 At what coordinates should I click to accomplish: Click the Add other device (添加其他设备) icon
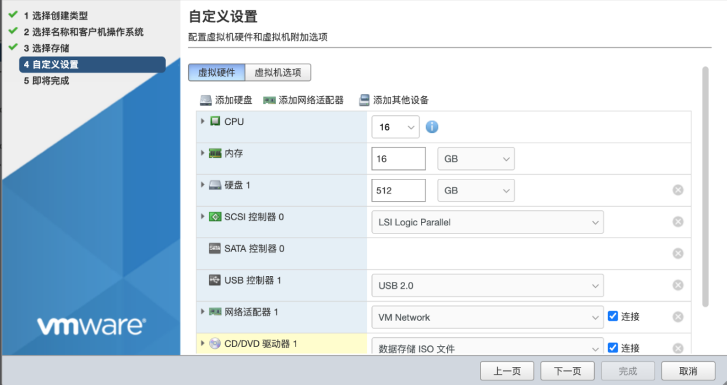[x=364, y=100]
